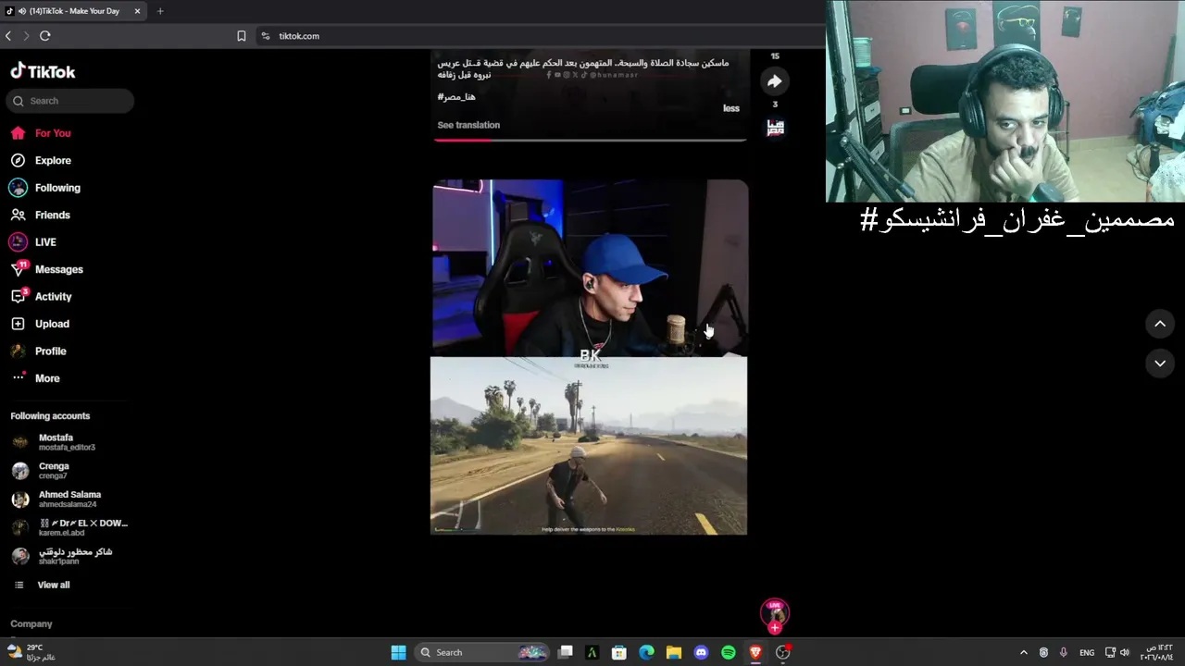1185x666 pixels.
Task: Select the TikTok - Make Your Day tab
Action: coord(74,11)
